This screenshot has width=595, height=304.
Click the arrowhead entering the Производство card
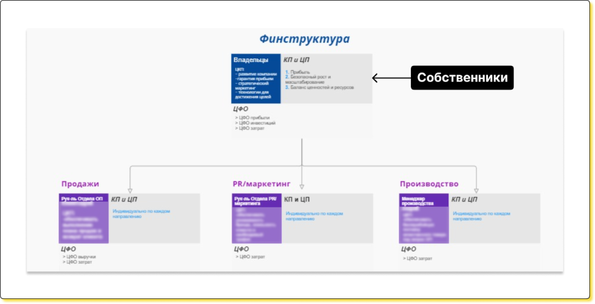click(476, 189)
